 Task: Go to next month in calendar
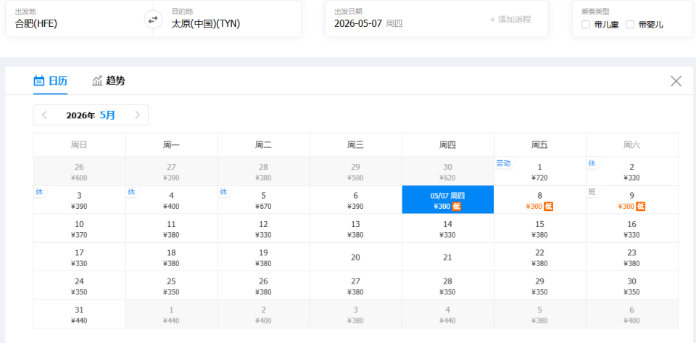tap(137, 115)
